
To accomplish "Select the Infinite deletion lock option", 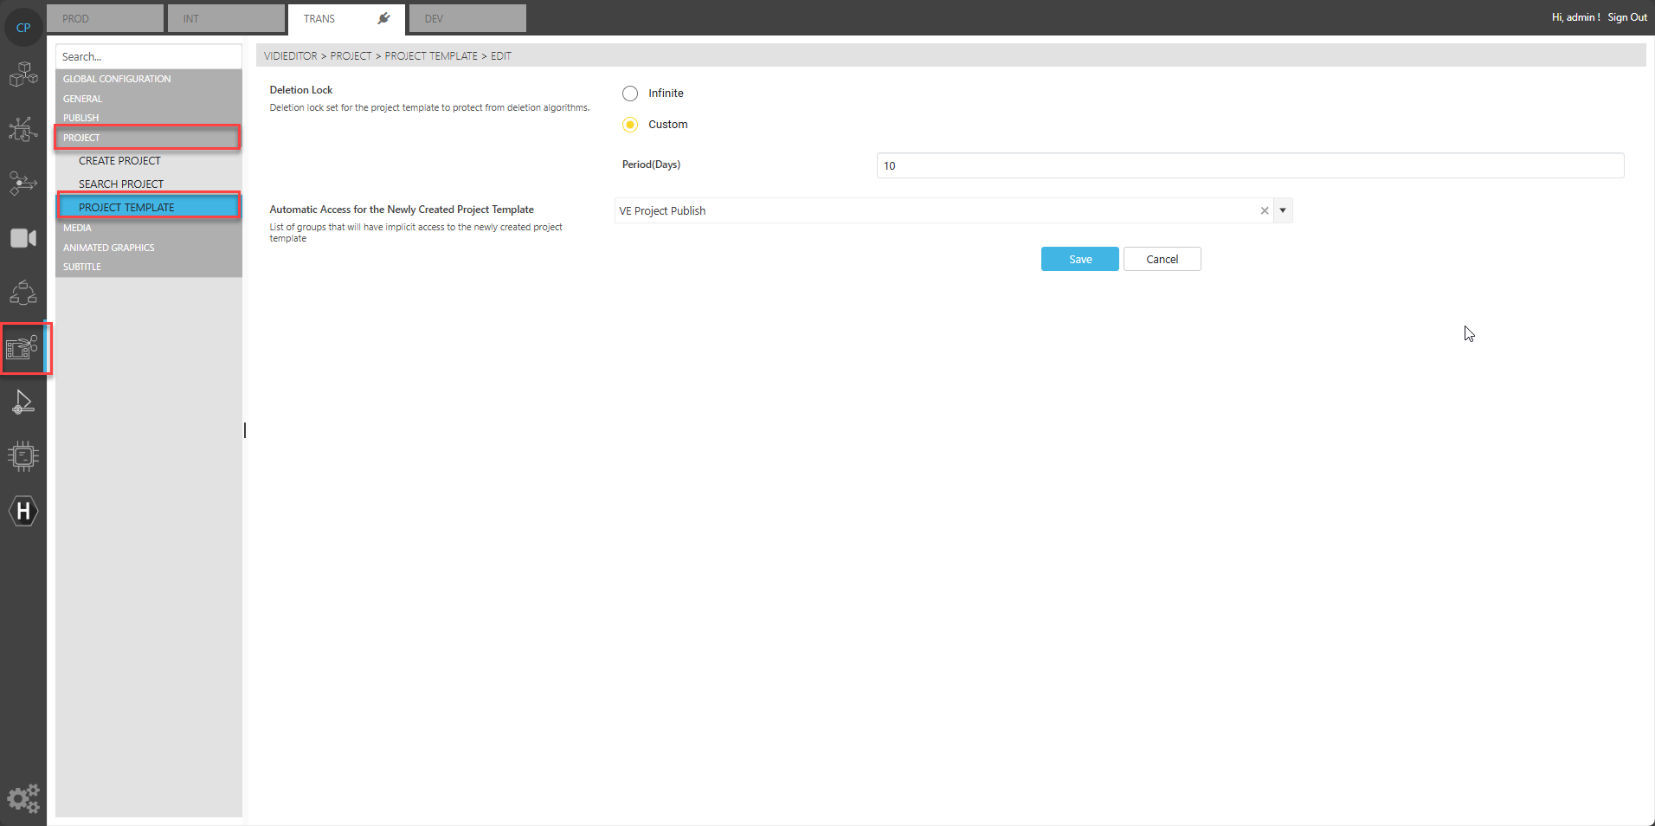I will [630, 94].
